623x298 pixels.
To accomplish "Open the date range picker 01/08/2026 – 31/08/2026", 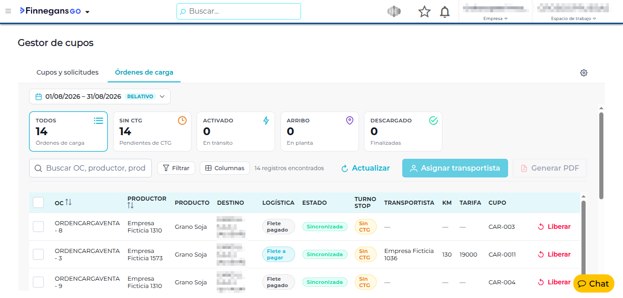I will click(x=100, y=96).
